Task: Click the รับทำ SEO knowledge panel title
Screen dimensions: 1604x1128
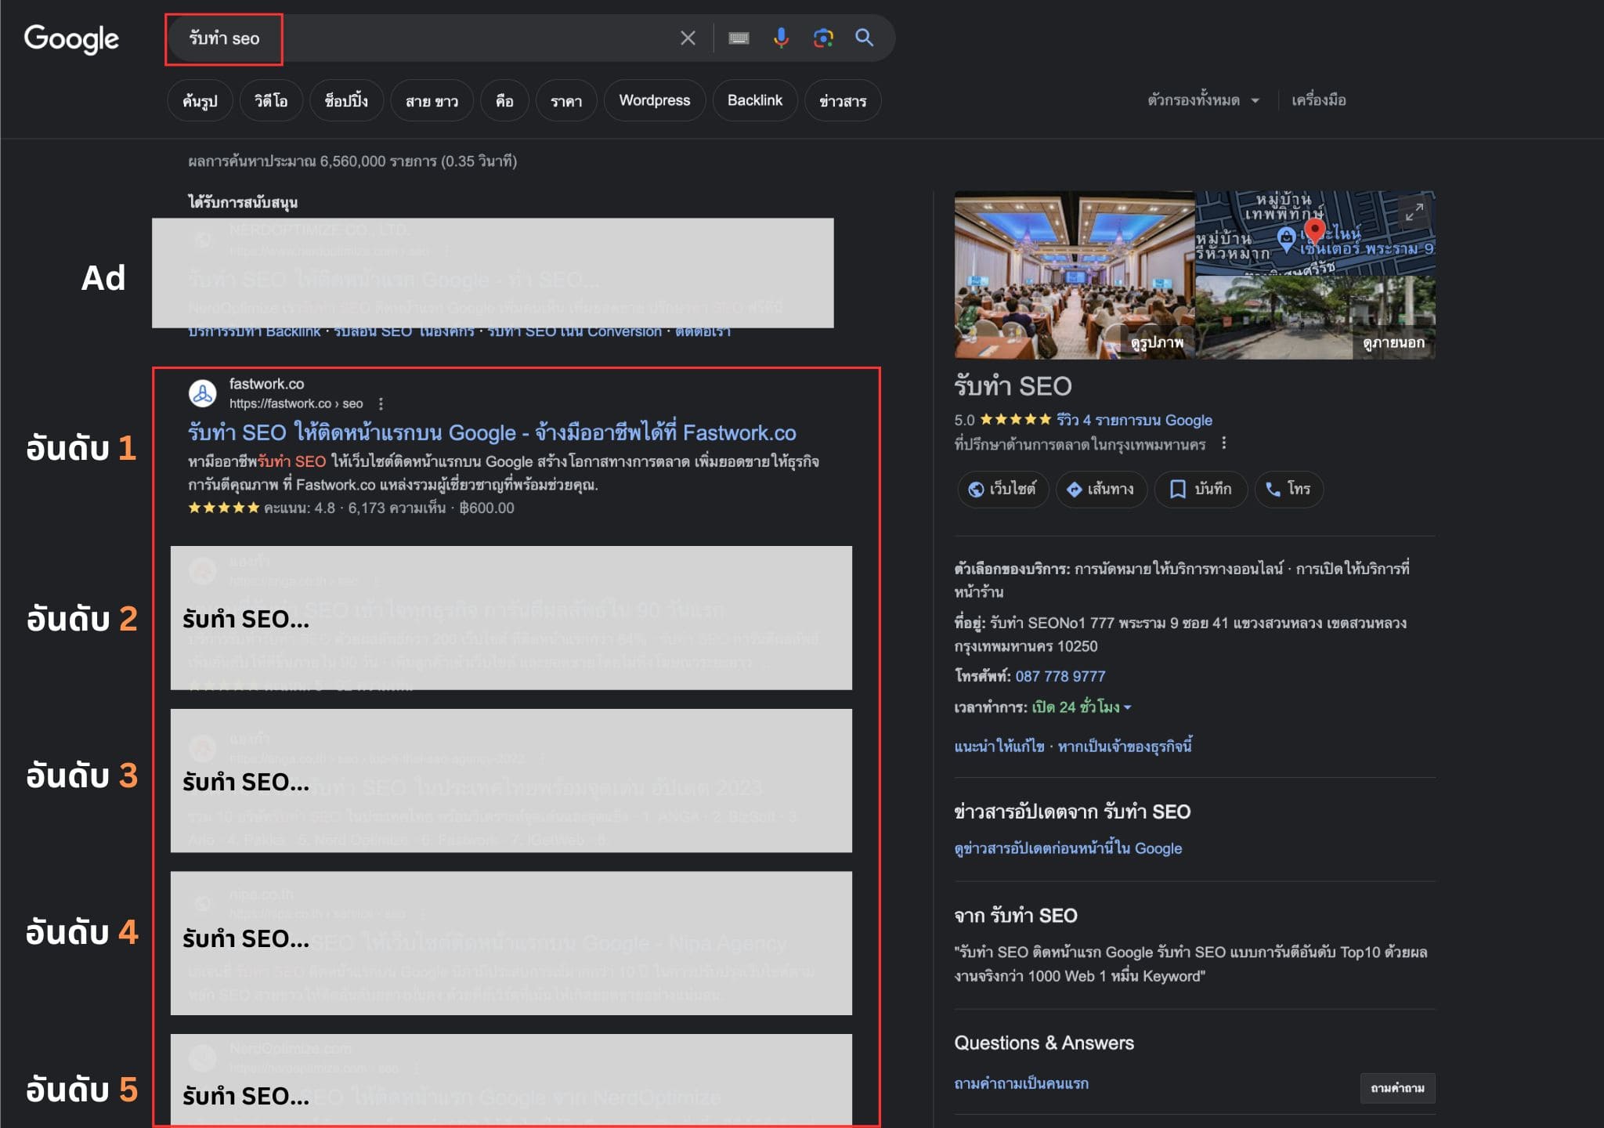Action: point(1013,386)
